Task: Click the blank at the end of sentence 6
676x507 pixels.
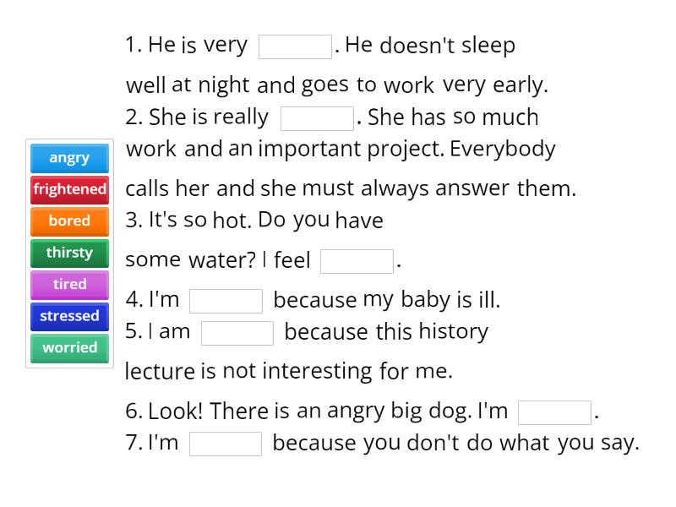Action: pyautogui.click(x=554, y=412)
